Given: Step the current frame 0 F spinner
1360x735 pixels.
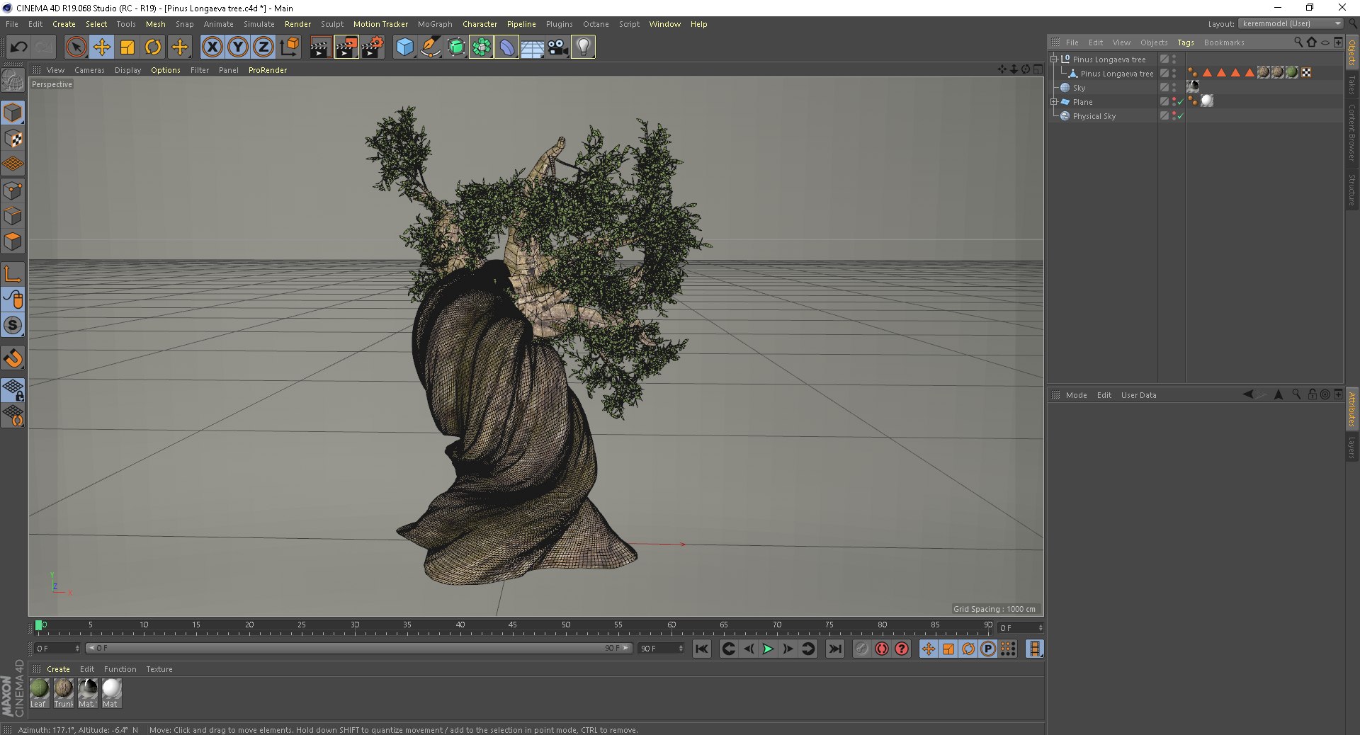Looking at the screenshot, I should [x=1041, y=628].
